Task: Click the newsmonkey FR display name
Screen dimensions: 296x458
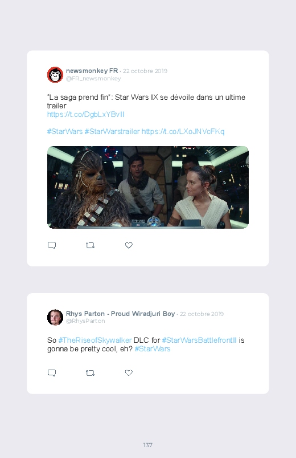Action: click(x=92, y=71)
